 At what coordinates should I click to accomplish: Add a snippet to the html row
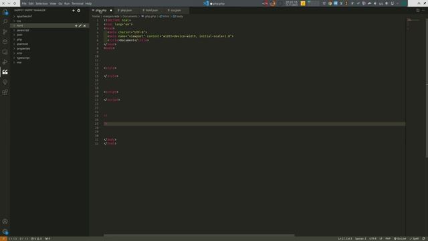tap(76, 25)
